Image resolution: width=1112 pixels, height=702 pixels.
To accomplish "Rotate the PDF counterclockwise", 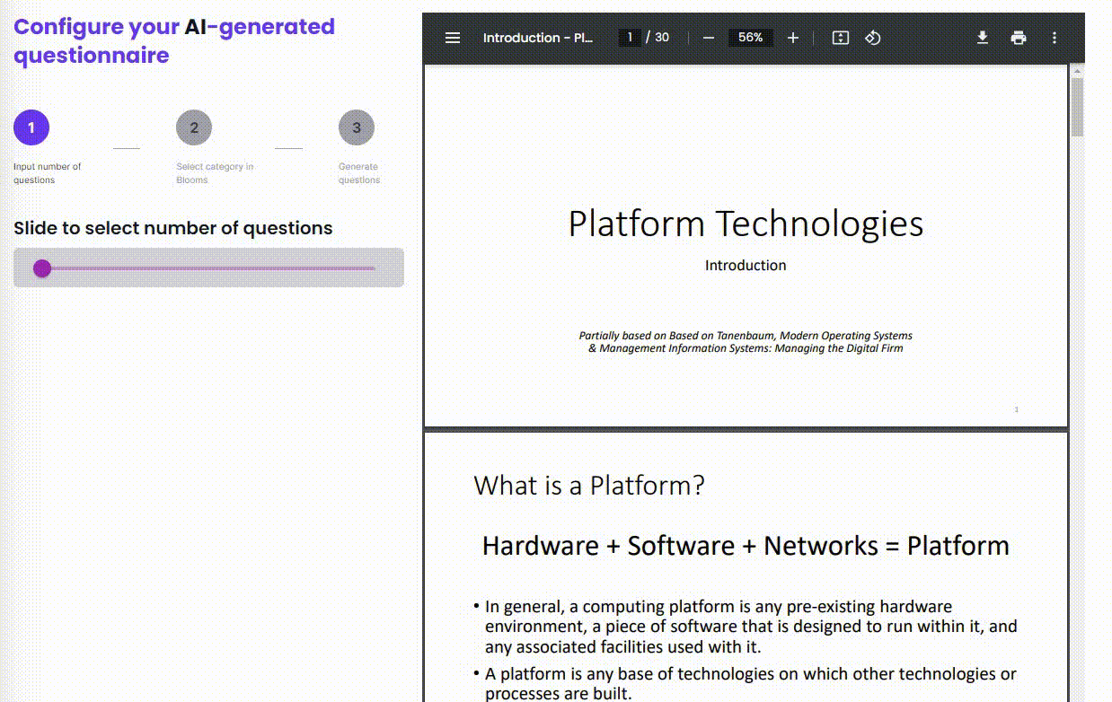I will [x=872, y=38].
